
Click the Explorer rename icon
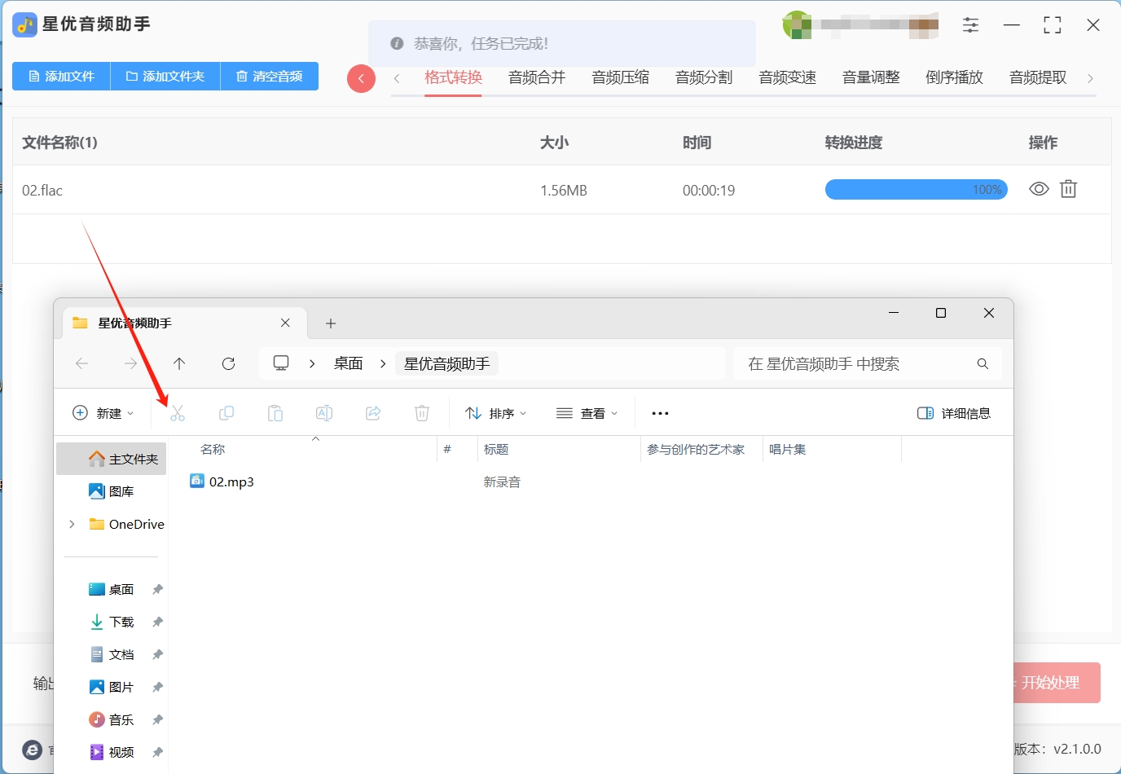pos(324,413)
